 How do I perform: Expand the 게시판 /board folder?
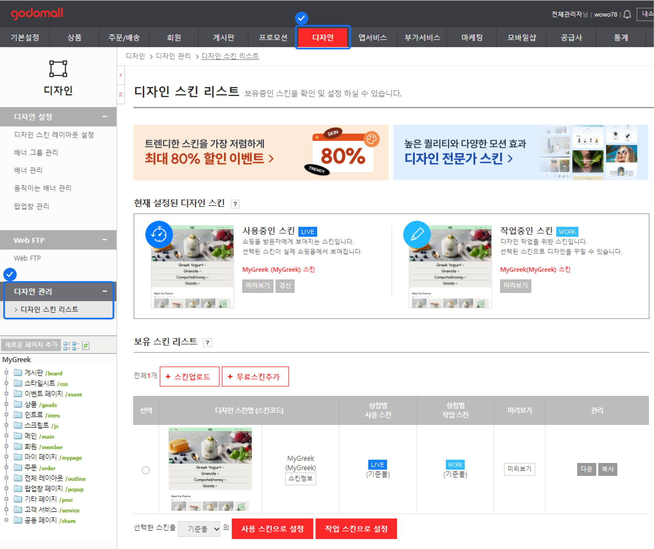[x=6, y=373]
